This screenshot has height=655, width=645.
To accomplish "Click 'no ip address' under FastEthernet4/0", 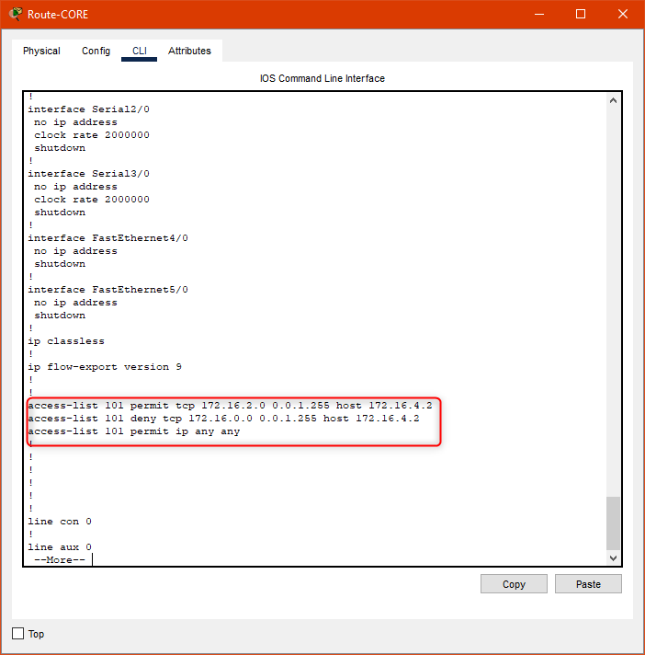I will 75,250.
